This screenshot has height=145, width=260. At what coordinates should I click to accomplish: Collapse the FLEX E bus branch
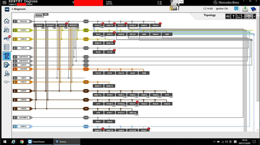[x=86, y=30]
